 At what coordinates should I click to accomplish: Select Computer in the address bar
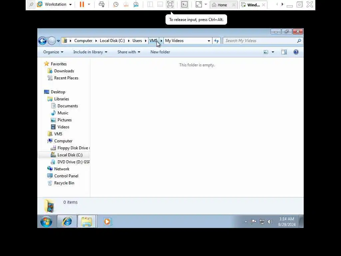(83, 41)
